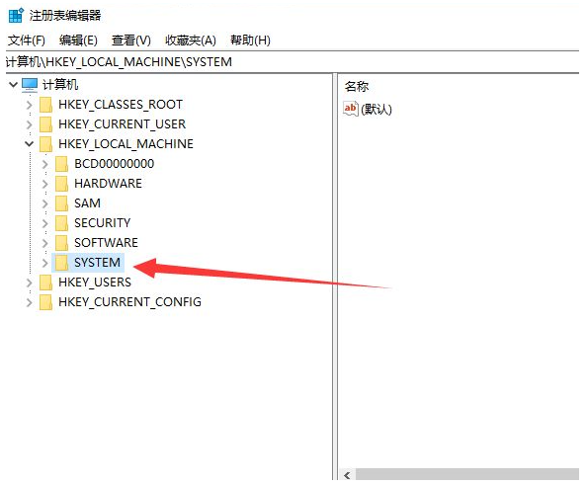This screenshot has width=587, height=485.
Task: Click the horizontal scrollbar track in values pane
Action: (x=467, y=475)
